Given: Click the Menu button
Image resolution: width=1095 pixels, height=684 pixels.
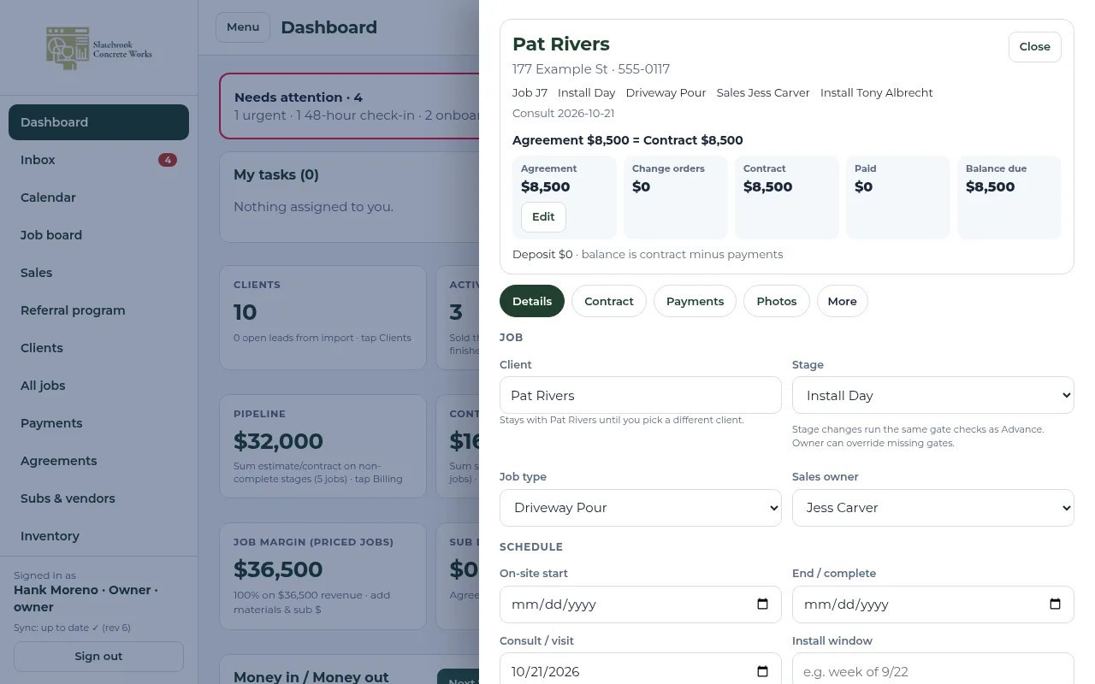Looking at the screenshot, I should [243, 27].
